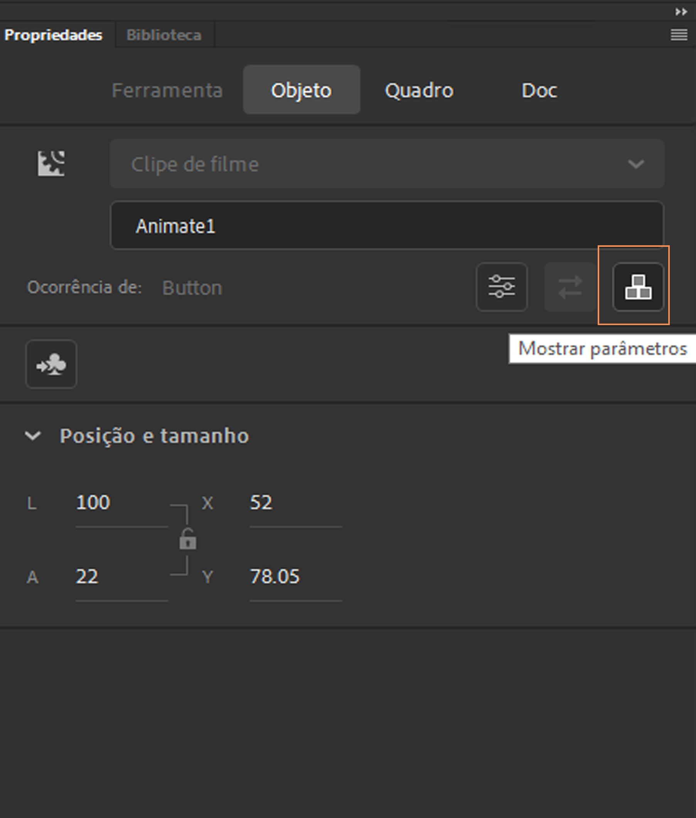696x818 pixels.
Task: Toggle the width-height proportion lock
Action: pyautogui.click(x=187, y=540)
